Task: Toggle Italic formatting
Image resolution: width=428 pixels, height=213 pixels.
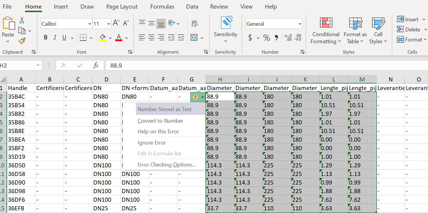Action: coord(55,37)
